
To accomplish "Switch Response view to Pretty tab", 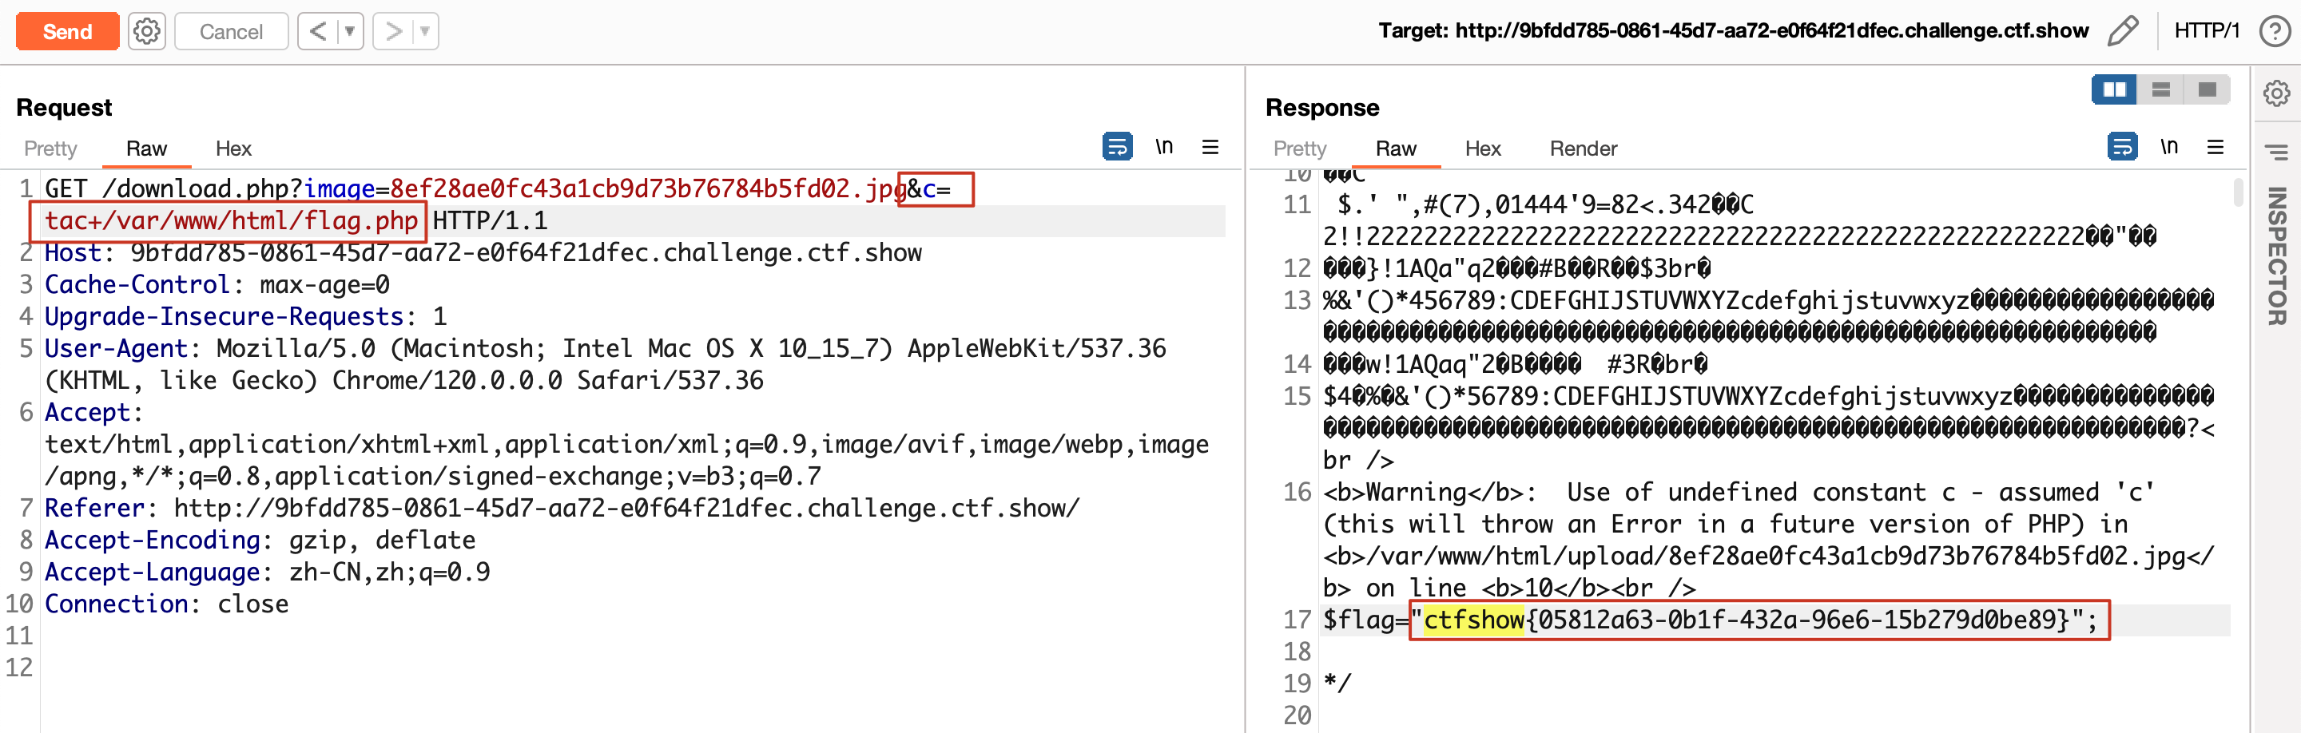I will 1300,149.
